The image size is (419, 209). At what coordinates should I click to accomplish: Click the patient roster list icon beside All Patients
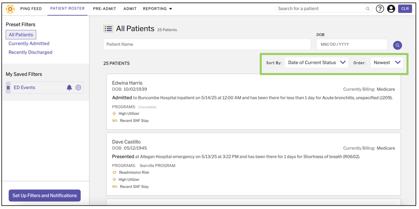click(108, 28)
